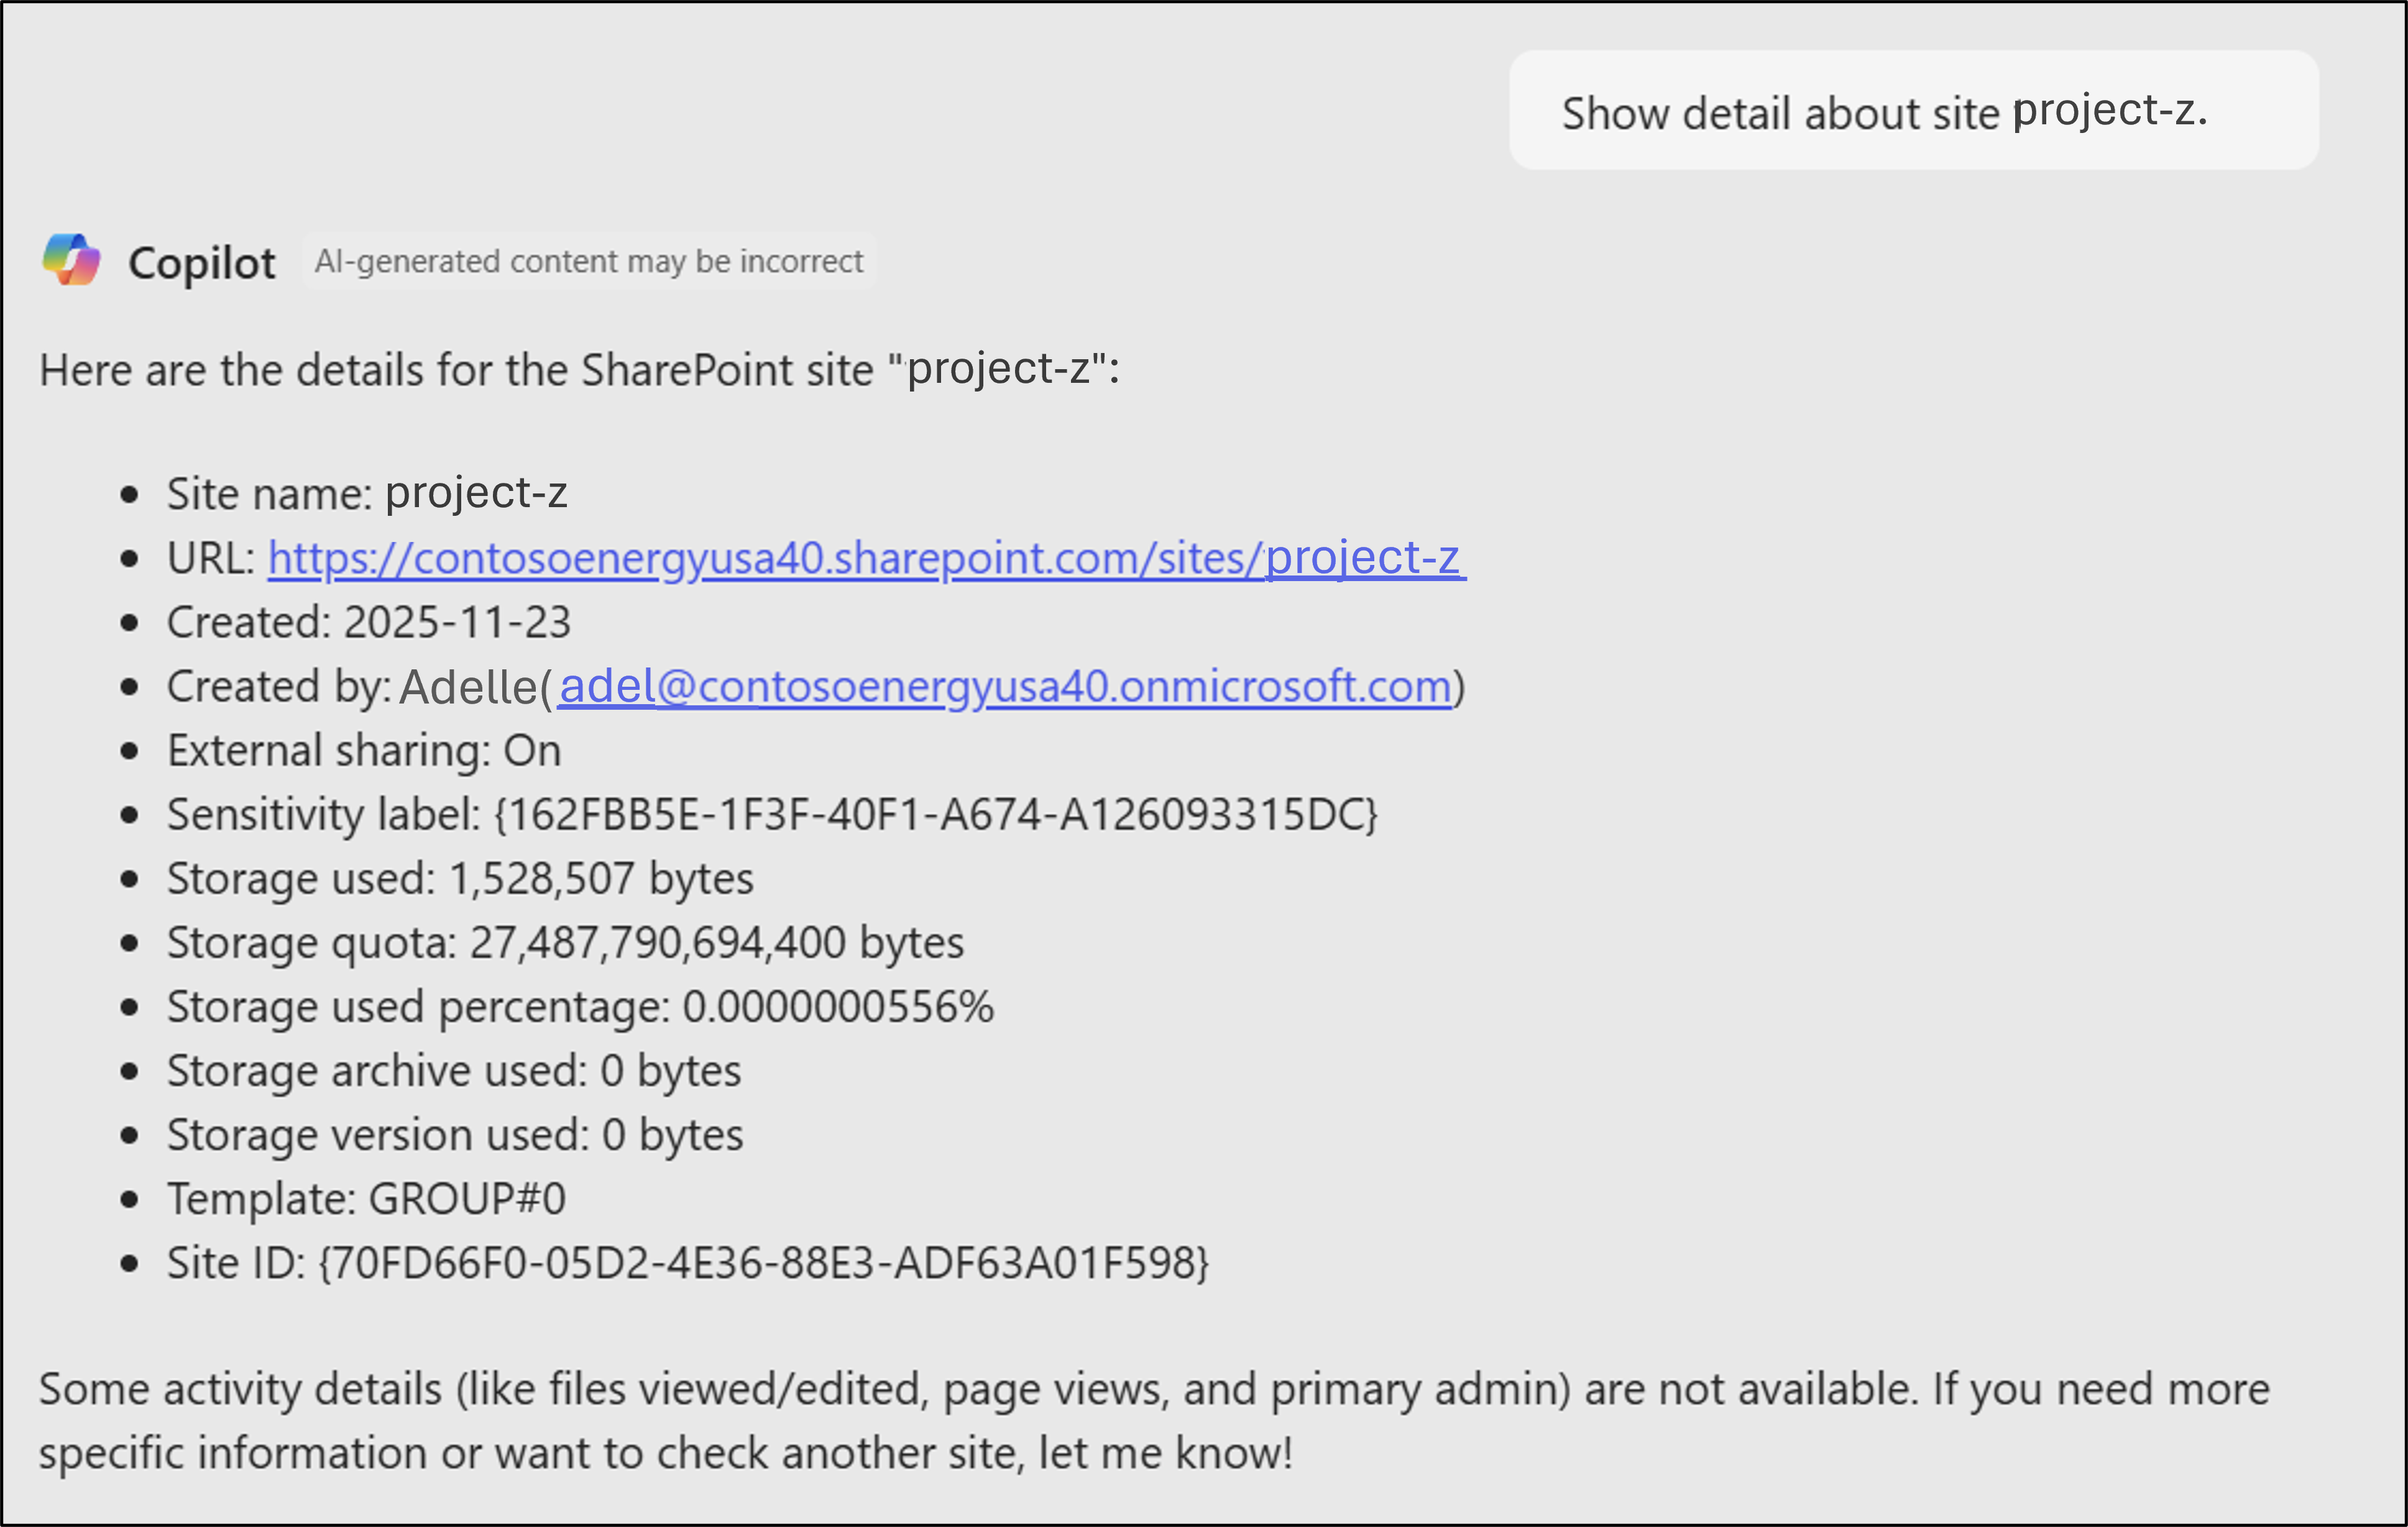Select the Created date line
The height and width of the screenshot is (1527, 2408).
pyautogui.click(x=370, y=621)
